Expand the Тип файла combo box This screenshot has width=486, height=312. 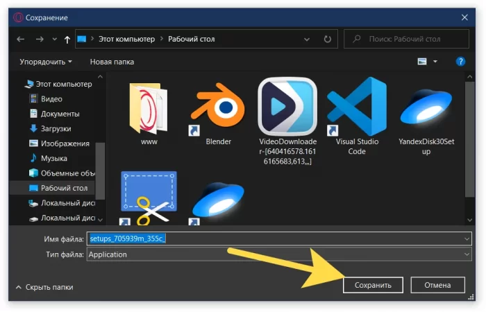tap(467, 254)
